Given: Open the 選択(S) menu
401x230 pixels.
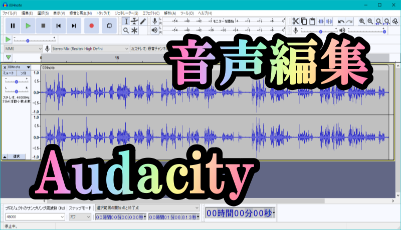Looking at the screenshot, I should [x=43, y=13].
